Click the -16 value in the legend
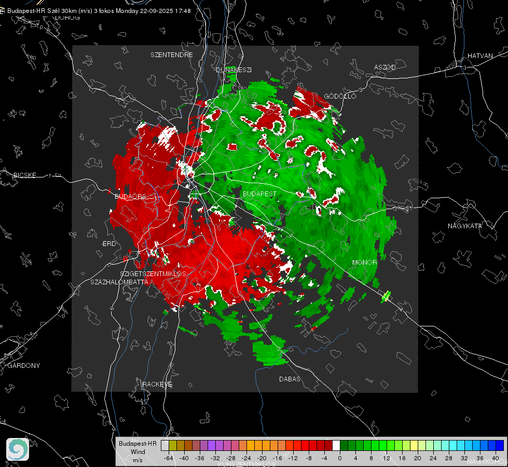The width and height of the screenshot is (508, 467). pyautogui.click(x=277, y=458)
